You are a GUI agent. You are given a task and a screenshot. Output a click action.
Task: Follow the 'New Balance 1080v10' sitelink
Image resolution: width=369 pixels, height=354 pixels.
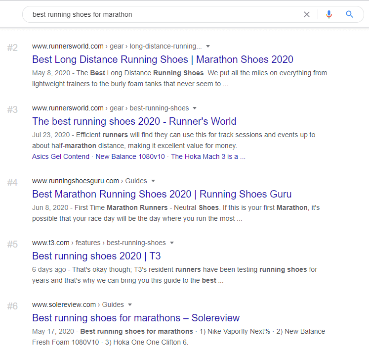pos(130,156)
